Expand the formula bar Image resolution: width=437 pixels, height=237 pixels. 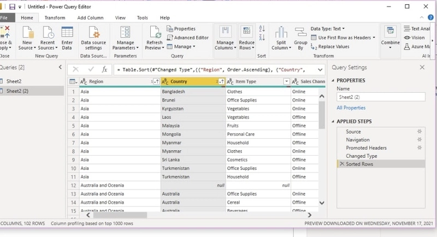[x=320, y=69]
